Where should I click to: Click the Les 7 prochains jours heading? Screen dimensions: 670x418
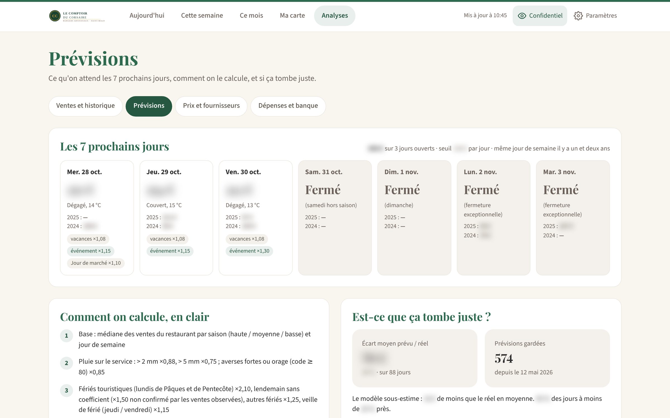click(x=114, y=147)
